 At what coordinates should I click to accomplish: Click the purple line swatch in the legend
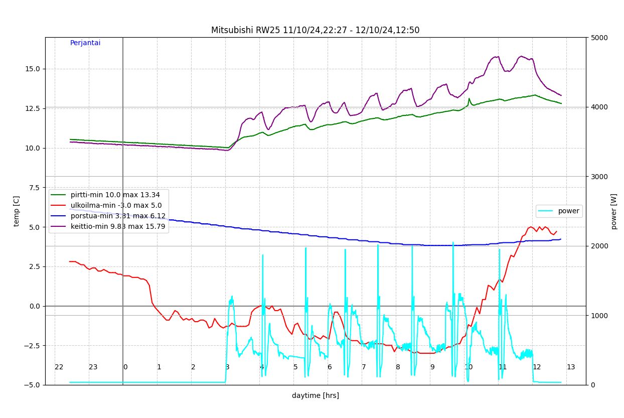[59, 226]
